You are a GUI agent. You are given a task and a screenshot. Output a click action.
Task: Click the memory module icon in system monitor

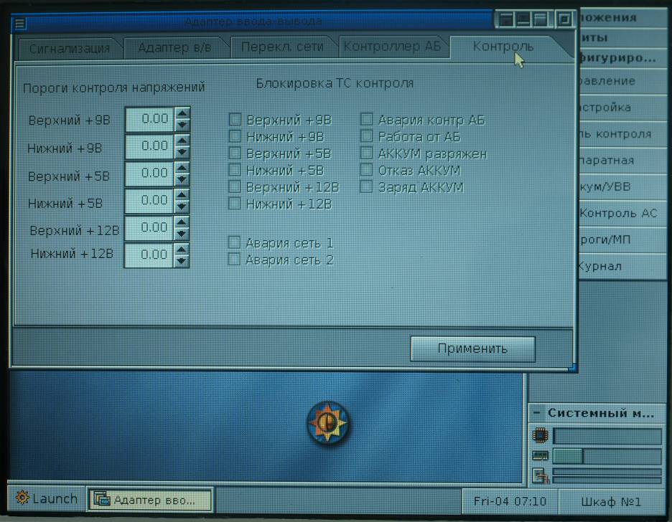click(540, 456)
